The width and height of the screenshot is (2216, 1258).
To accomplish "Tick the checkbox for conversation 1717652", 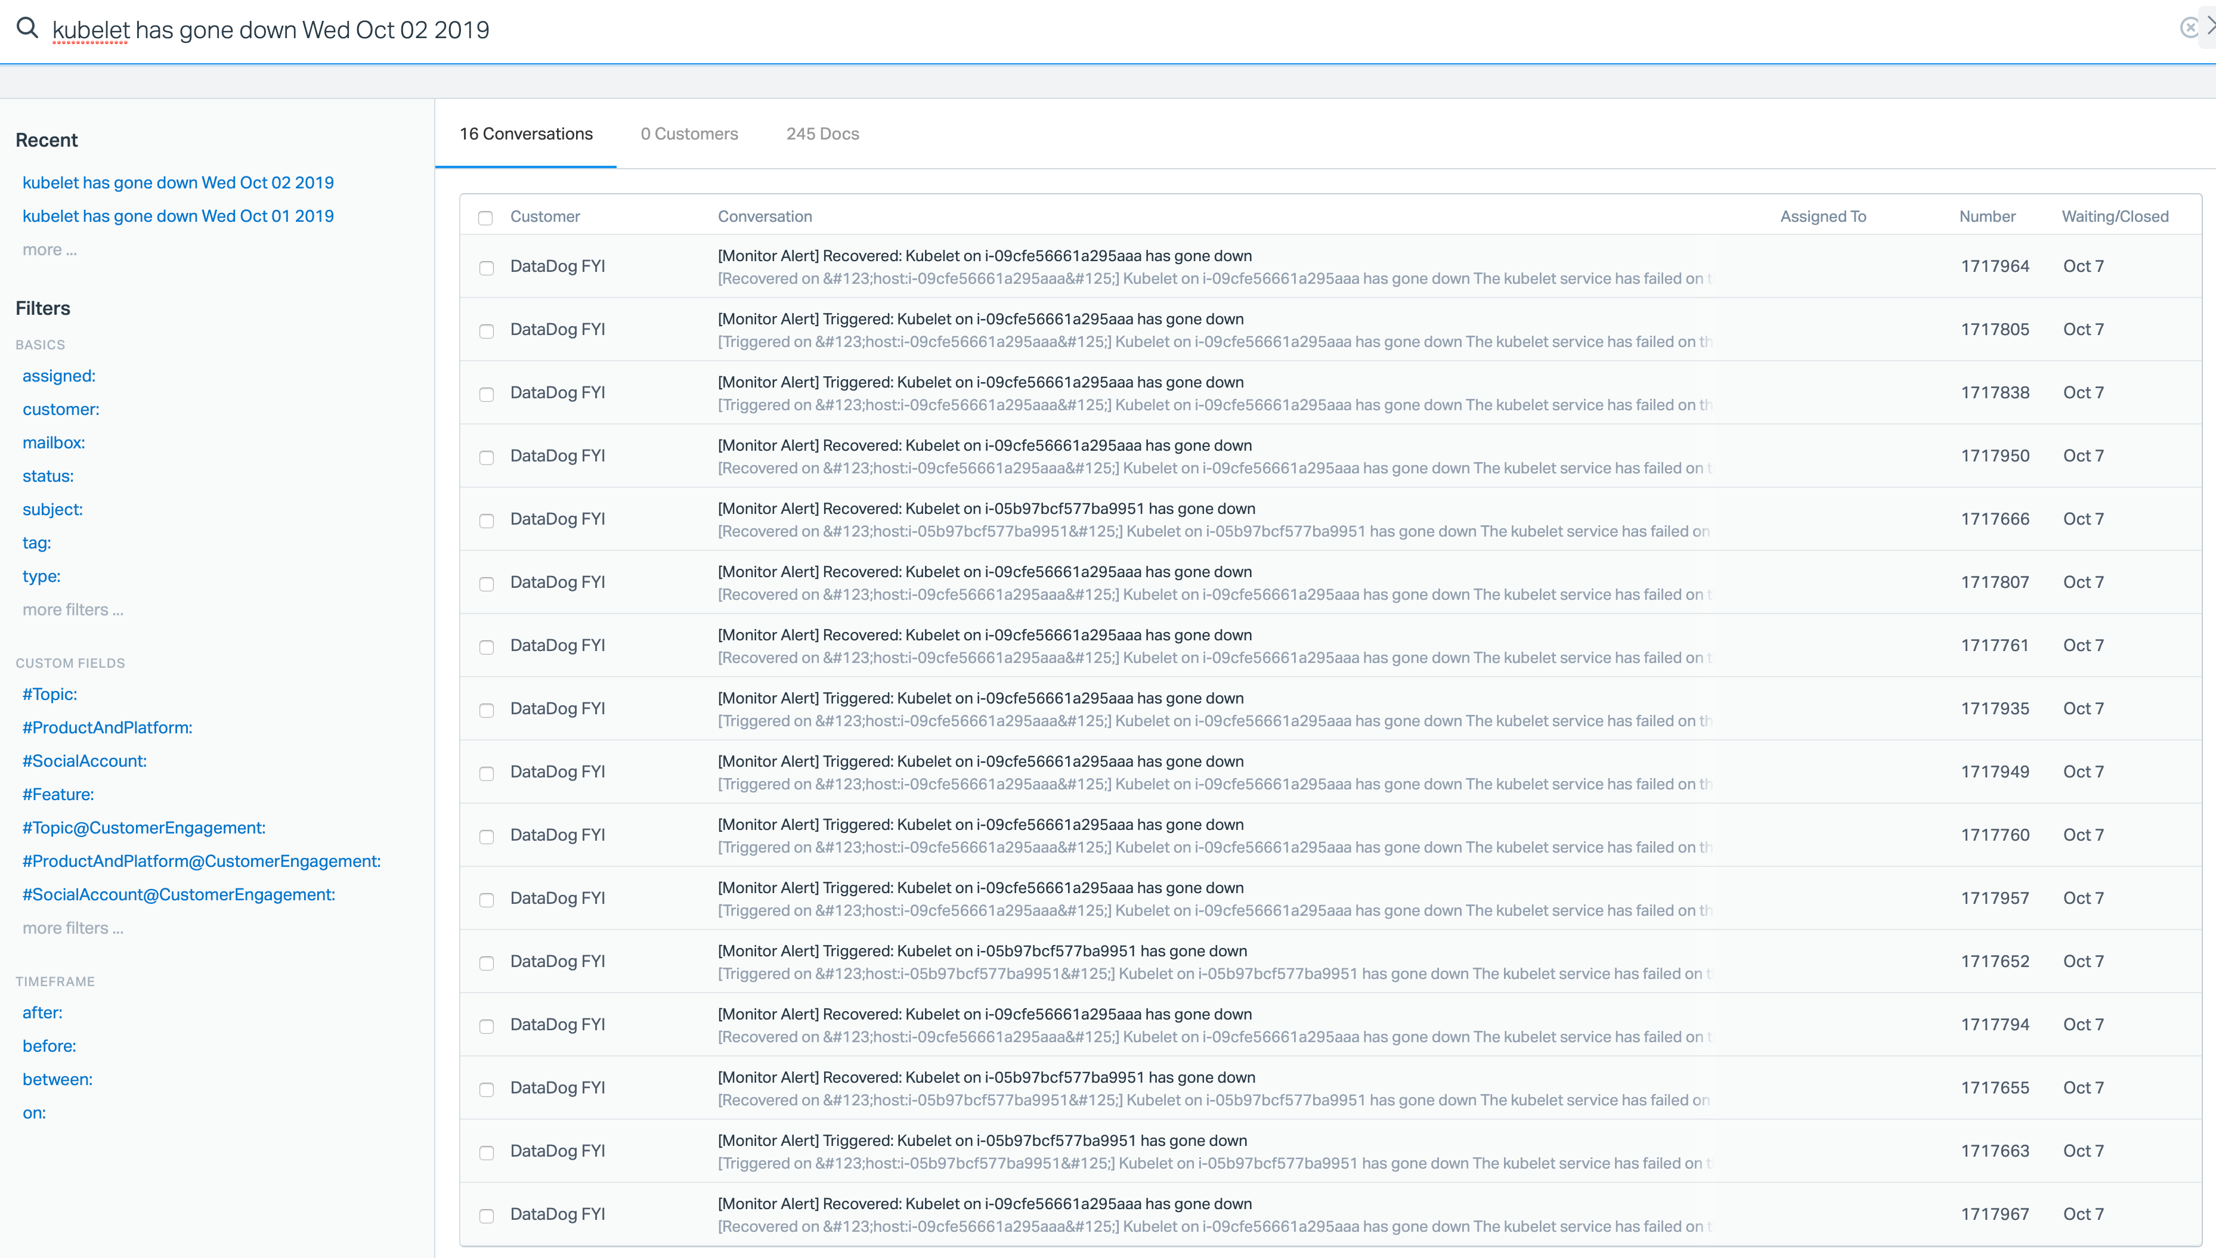I will (x=487, y=962).
